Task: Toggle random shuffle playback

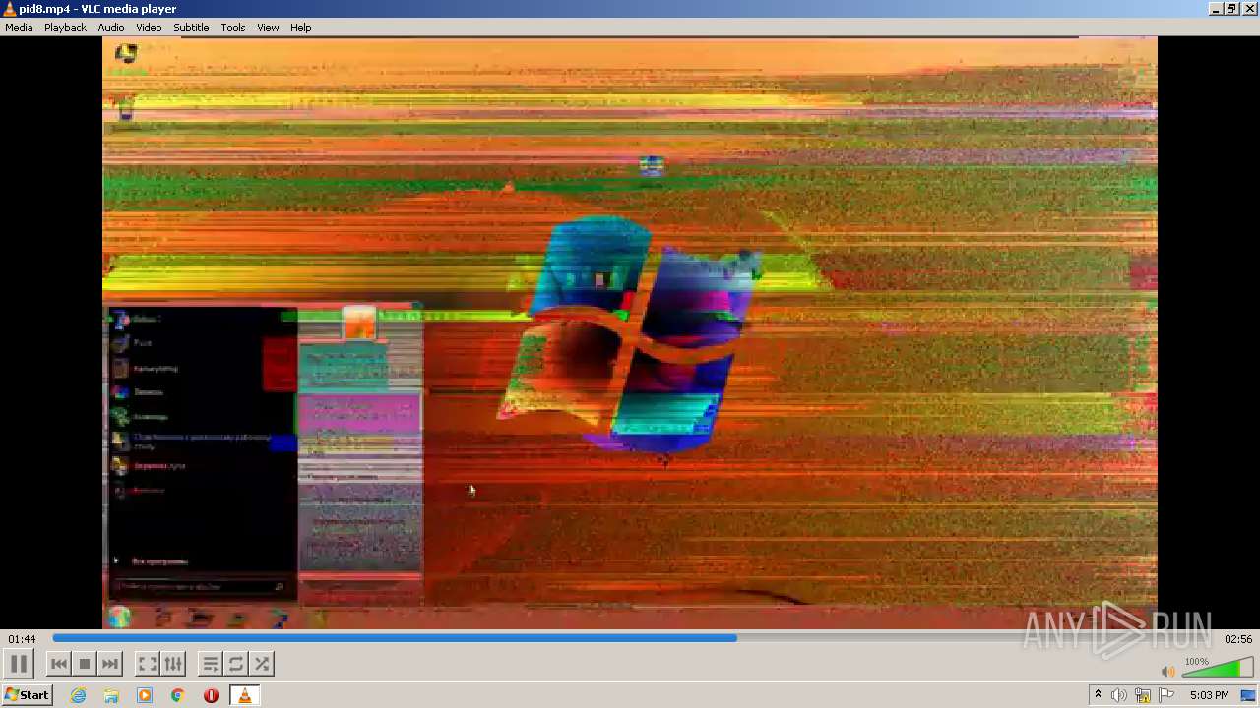Action: pyautogui.click(x=262, y=664)
